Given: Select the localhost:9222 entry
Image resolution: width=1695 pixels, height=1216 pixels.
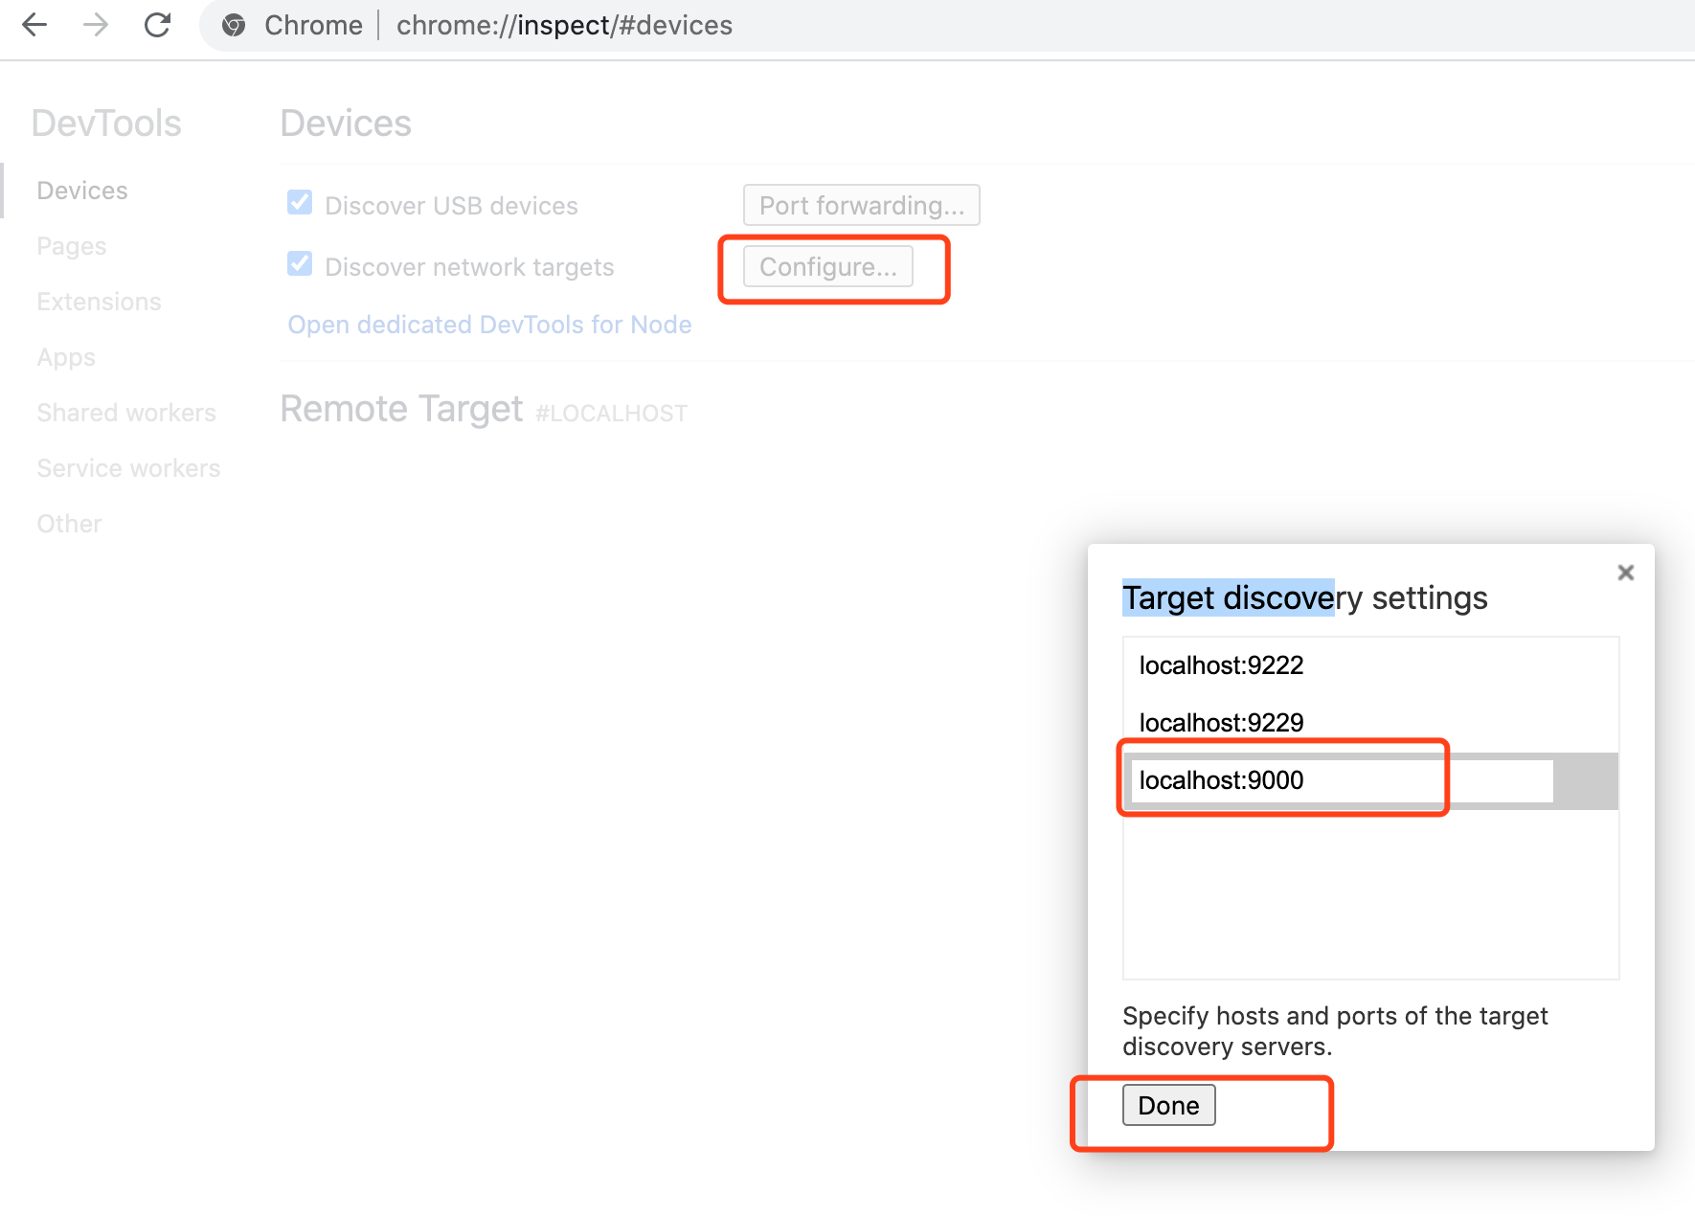Looking at the screenshot, I should point(1221,665).
